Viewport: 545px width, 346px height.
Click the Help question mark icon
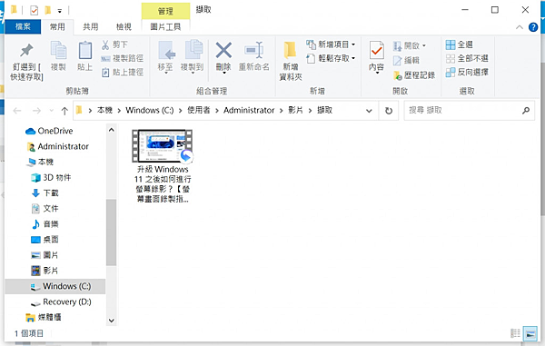tap(533, 27)
